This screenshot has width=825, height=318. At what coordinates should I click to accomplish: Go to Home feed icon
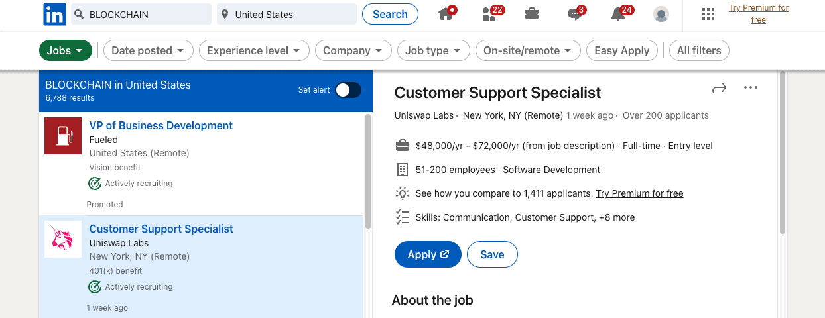pyautogui.click(x=447, y=14)
